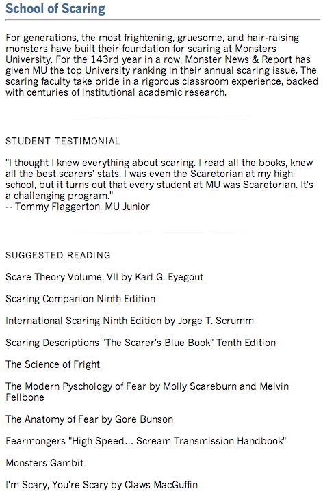Viewport: 323px width, 491px height.
Task: Click Fearmongers Scream Transmission Handbook entry
Action: tap(146, 441)
